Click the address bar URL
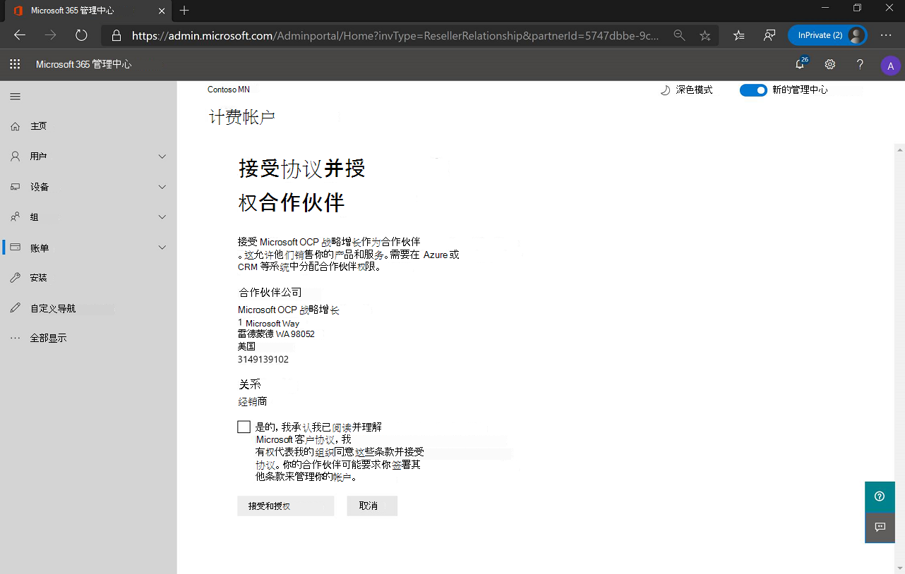 [396, 35]
